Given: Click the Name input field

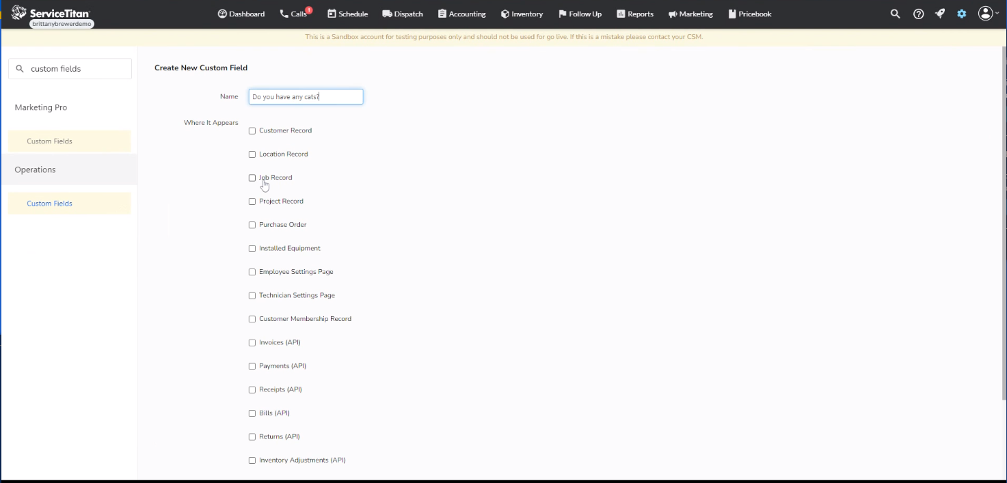Looking at the screenshot, I should coord(306,97).
